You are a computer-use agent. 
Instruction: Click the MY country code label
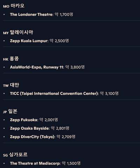tap(6, 33)
